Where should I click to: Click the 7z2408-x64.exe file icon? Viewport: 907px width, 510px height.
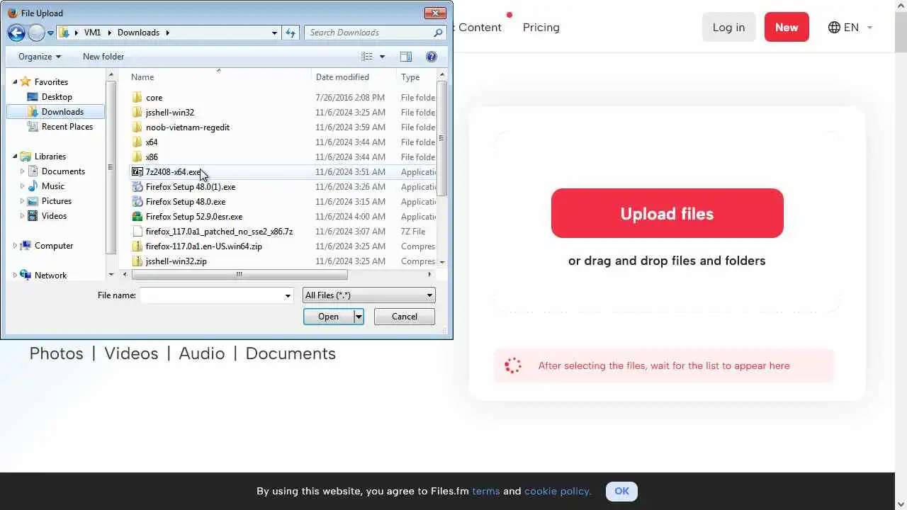tap(137, 172)
